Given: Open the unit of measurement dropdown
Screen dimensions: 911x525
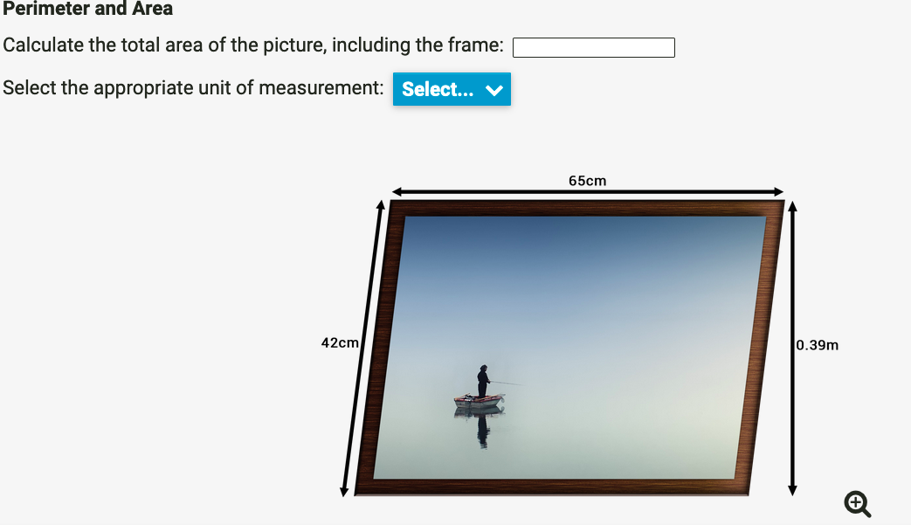Looking at the screenshot, I should click(x=452, y=89).
